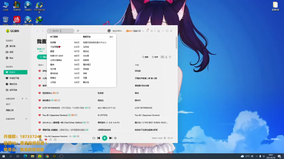The width and height of the screenshot is (284, 159).
Task: Open the 2017 playlist in the sidebar
Action: coord(8,104)
